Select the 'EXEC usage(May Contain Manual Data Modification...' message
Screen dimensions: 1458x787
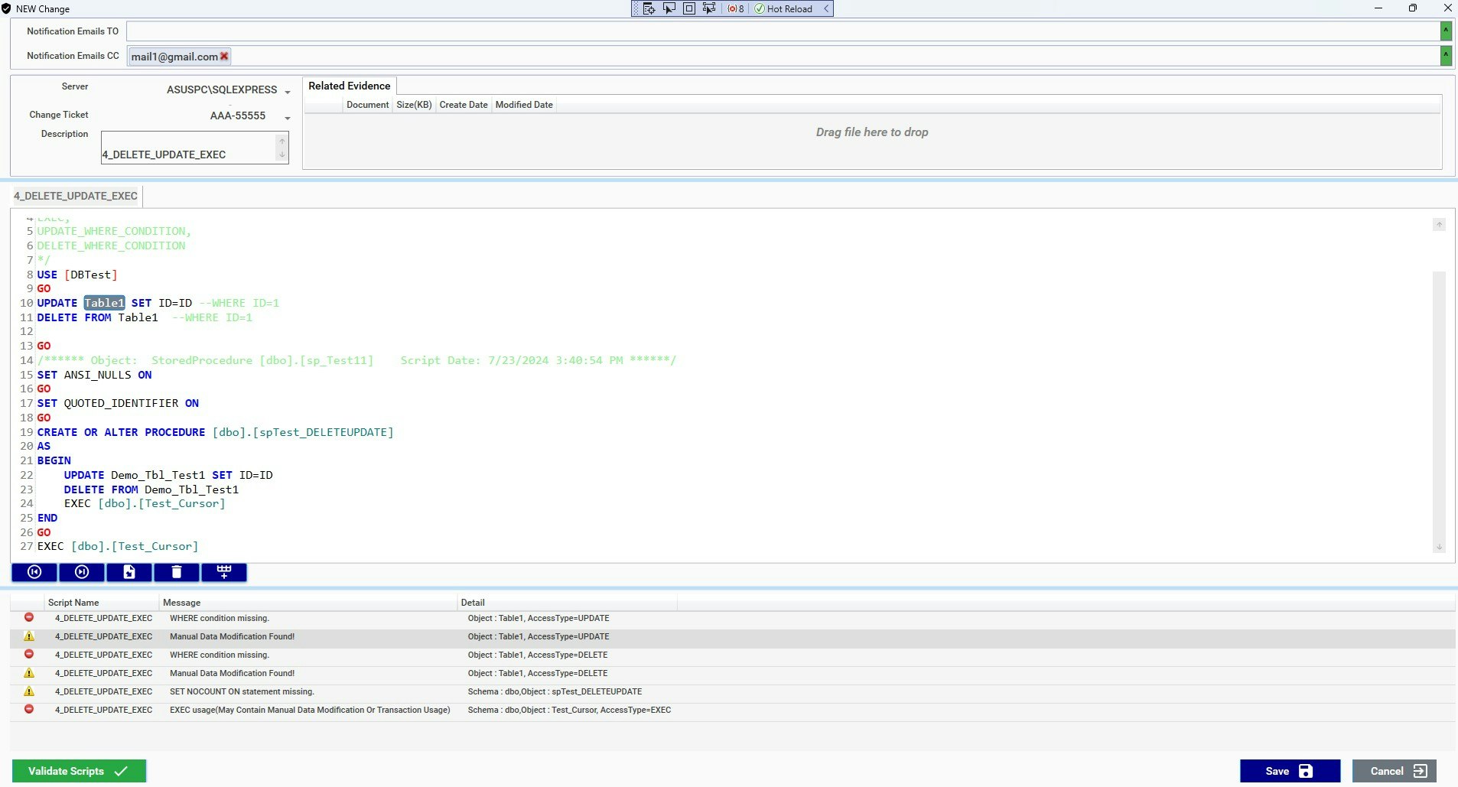coord(310,710)
